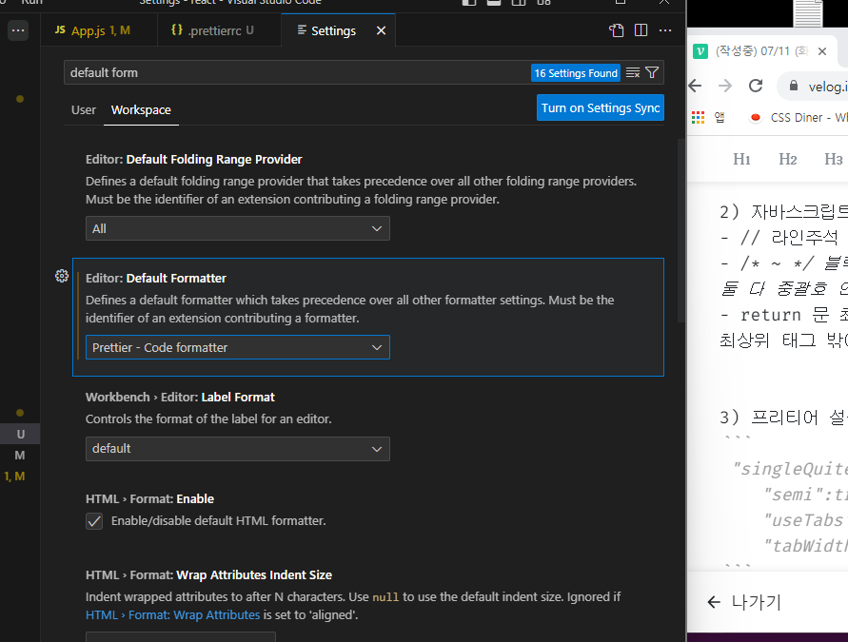Viewport: 848px width, 642px height.
Task: Select the 'M' status row in sidebar
Action: 20,455
